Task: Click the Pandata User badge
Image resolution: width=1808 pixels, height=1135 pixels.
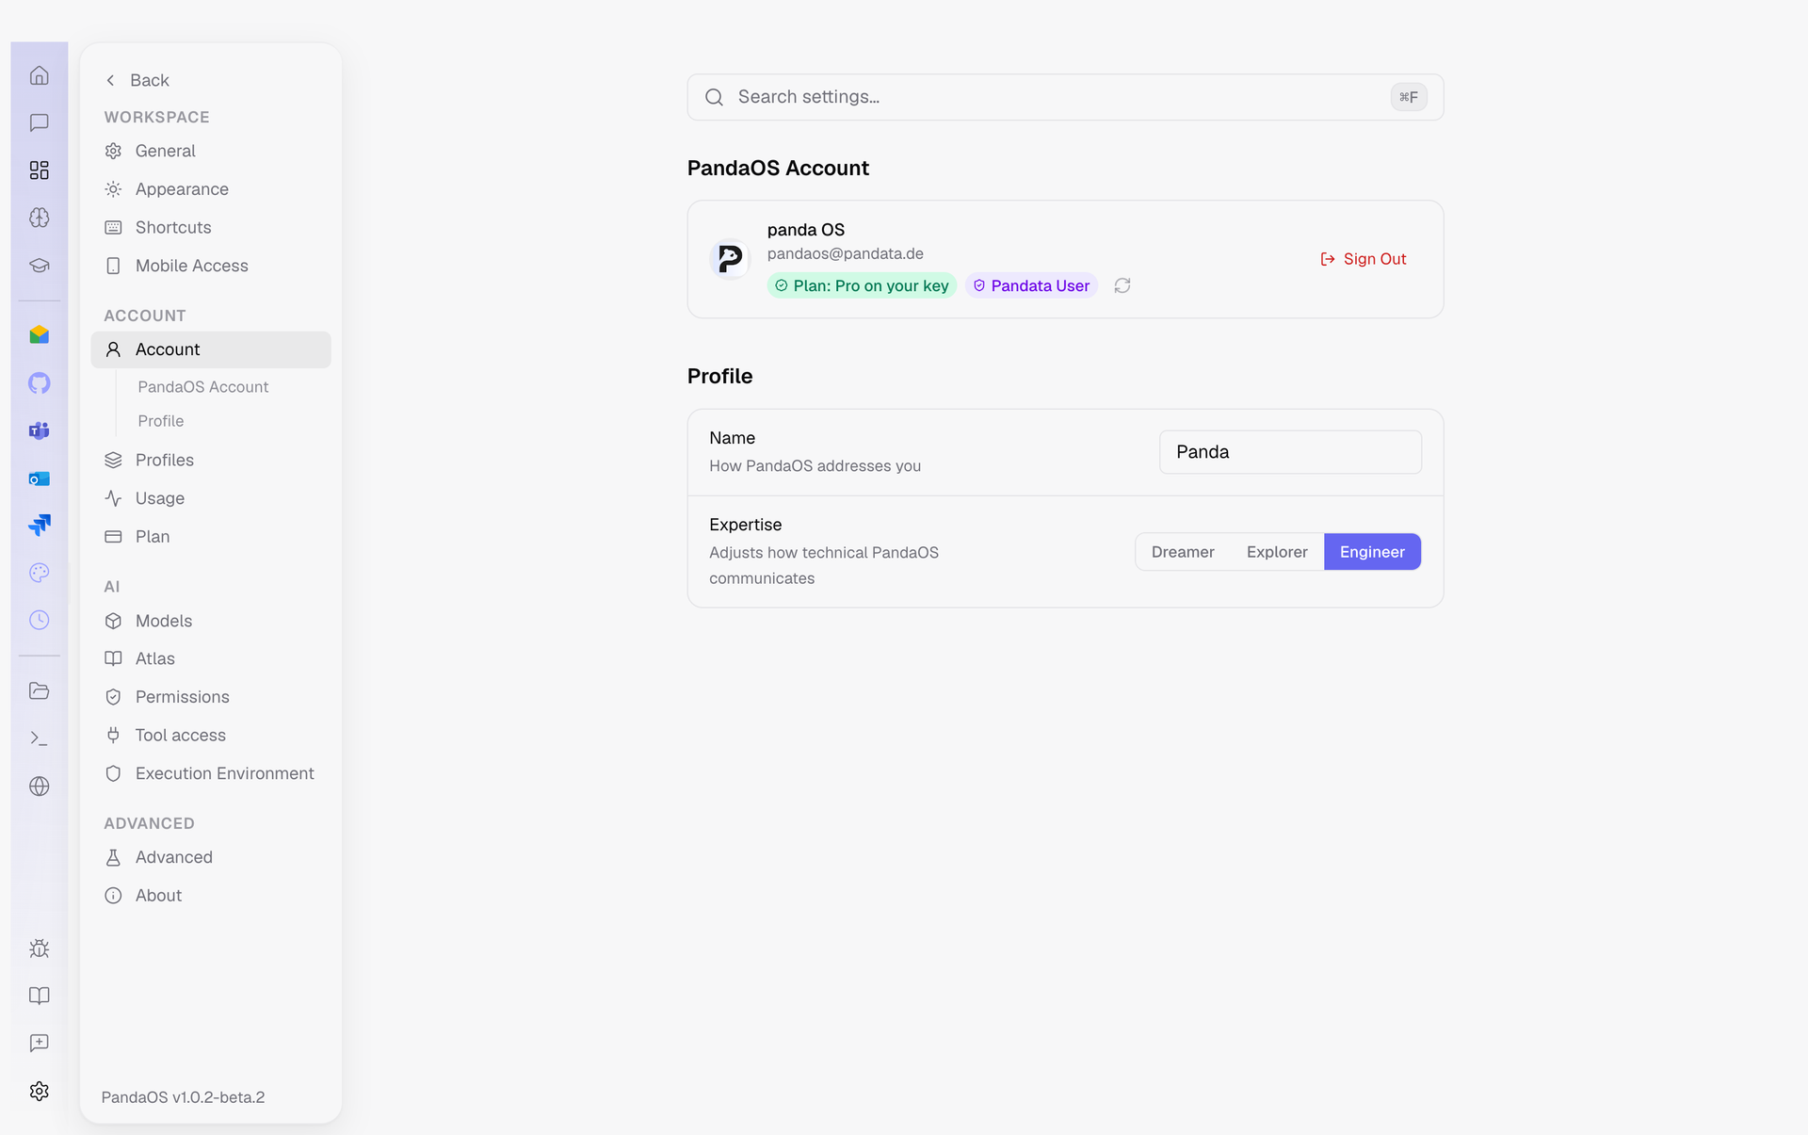Action: (x=1031, y=285)
